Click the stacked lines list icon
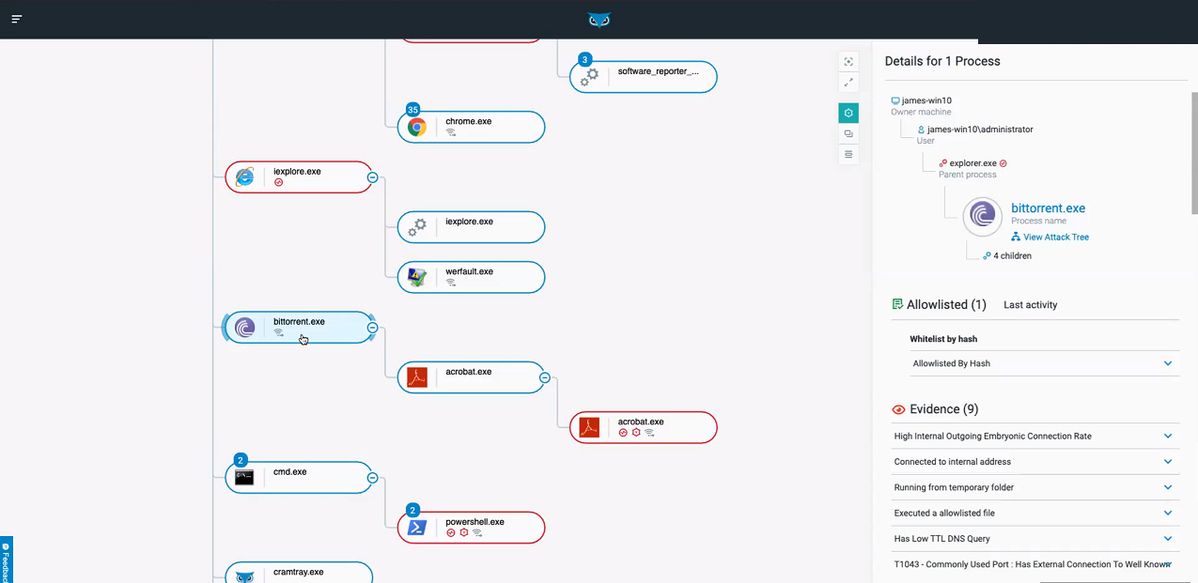This screenshot has width=1198, height=583. [848, 154]
